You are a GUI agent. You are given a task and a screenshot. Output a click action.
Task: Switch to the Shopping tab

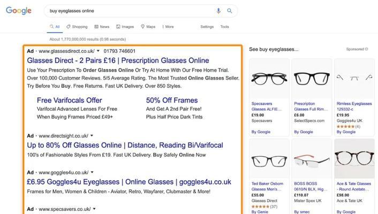point(77,27)
